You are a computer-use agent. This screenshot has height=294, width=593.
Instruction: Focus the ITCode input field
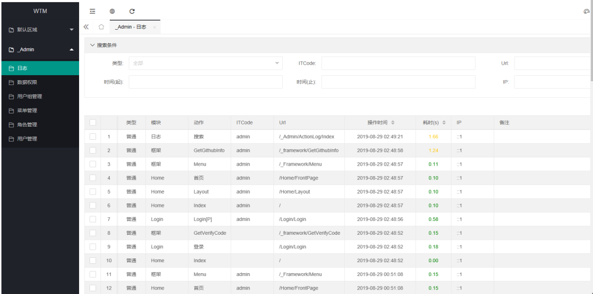click(398, 63)
